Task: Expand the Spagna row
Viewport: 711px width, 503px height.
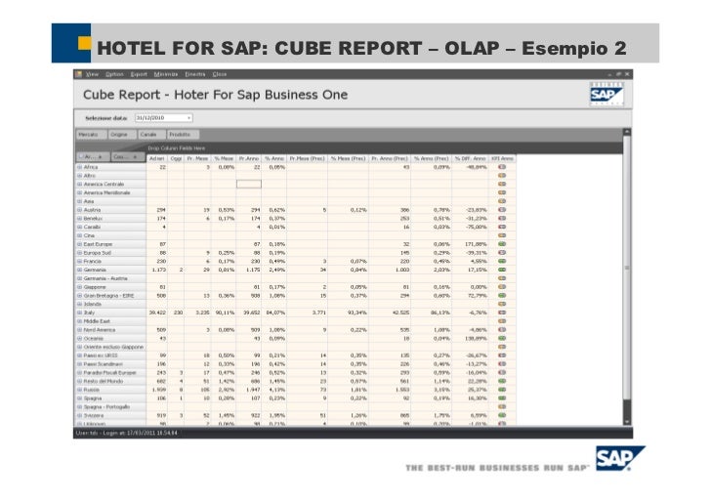Action: click(79, 398)
